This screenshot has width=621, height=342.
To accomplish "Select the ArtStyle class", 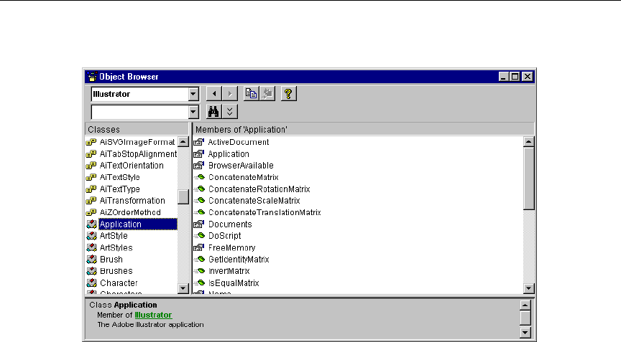I will (114, 236).
